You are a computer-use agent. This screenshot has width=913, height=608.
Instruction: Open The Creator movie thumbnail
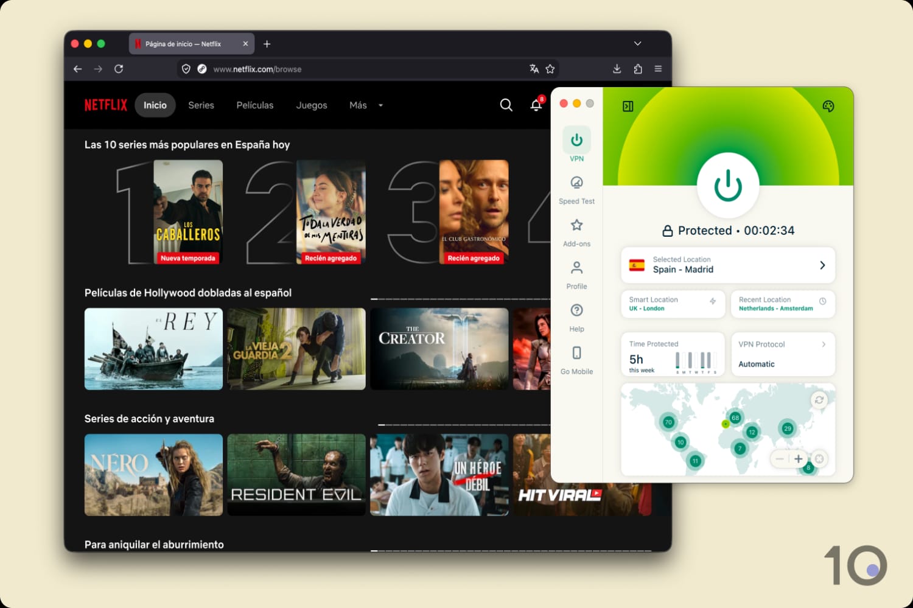click(439, 349)
